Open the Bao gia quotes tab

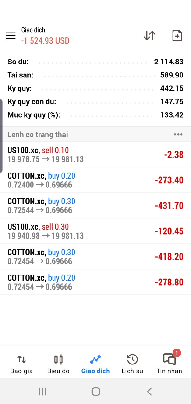pyautogui.click(x=21, y=364)
